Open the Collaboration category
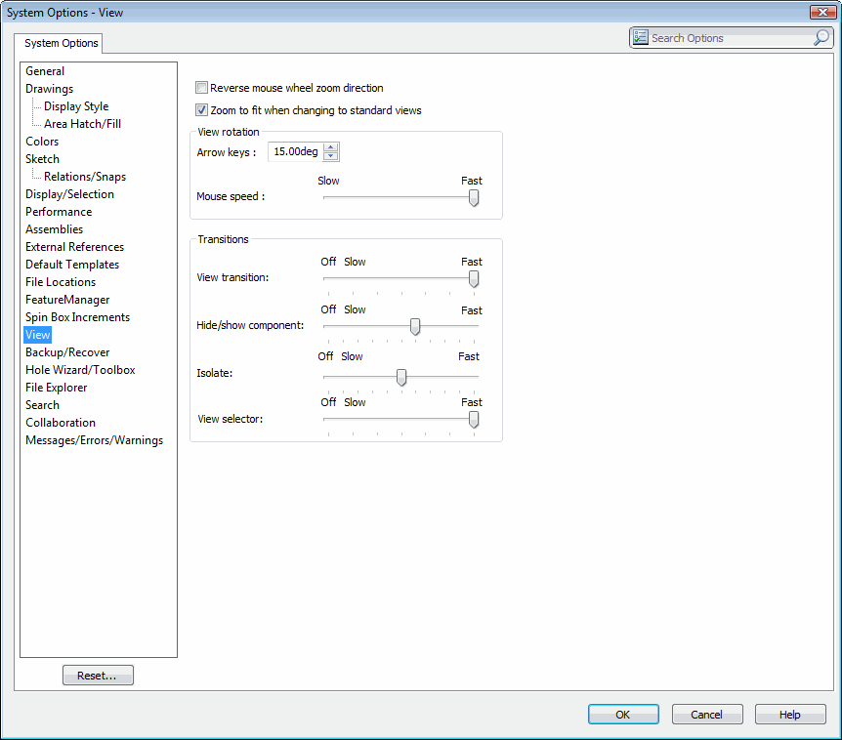 (61, 423)
